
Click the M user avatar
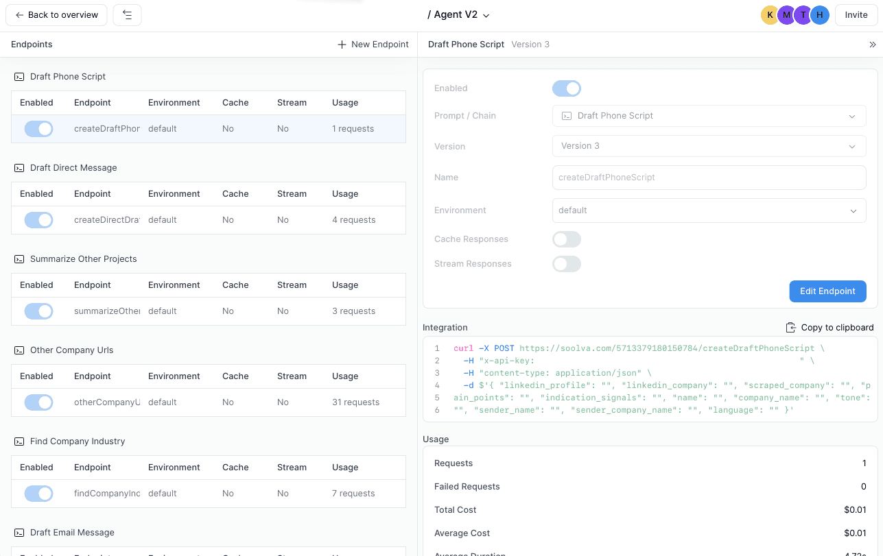(x=787, y=15)
